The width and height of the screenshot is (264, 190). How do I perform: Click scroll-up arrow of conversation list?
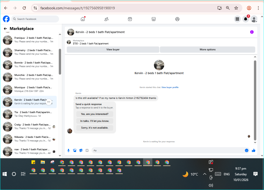(60, 34)
